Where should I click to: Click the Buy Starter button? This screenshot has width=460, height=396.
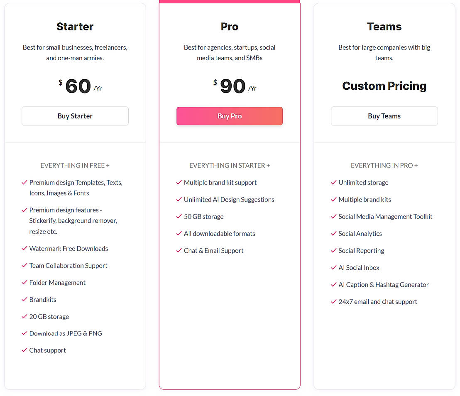(75, 116)
